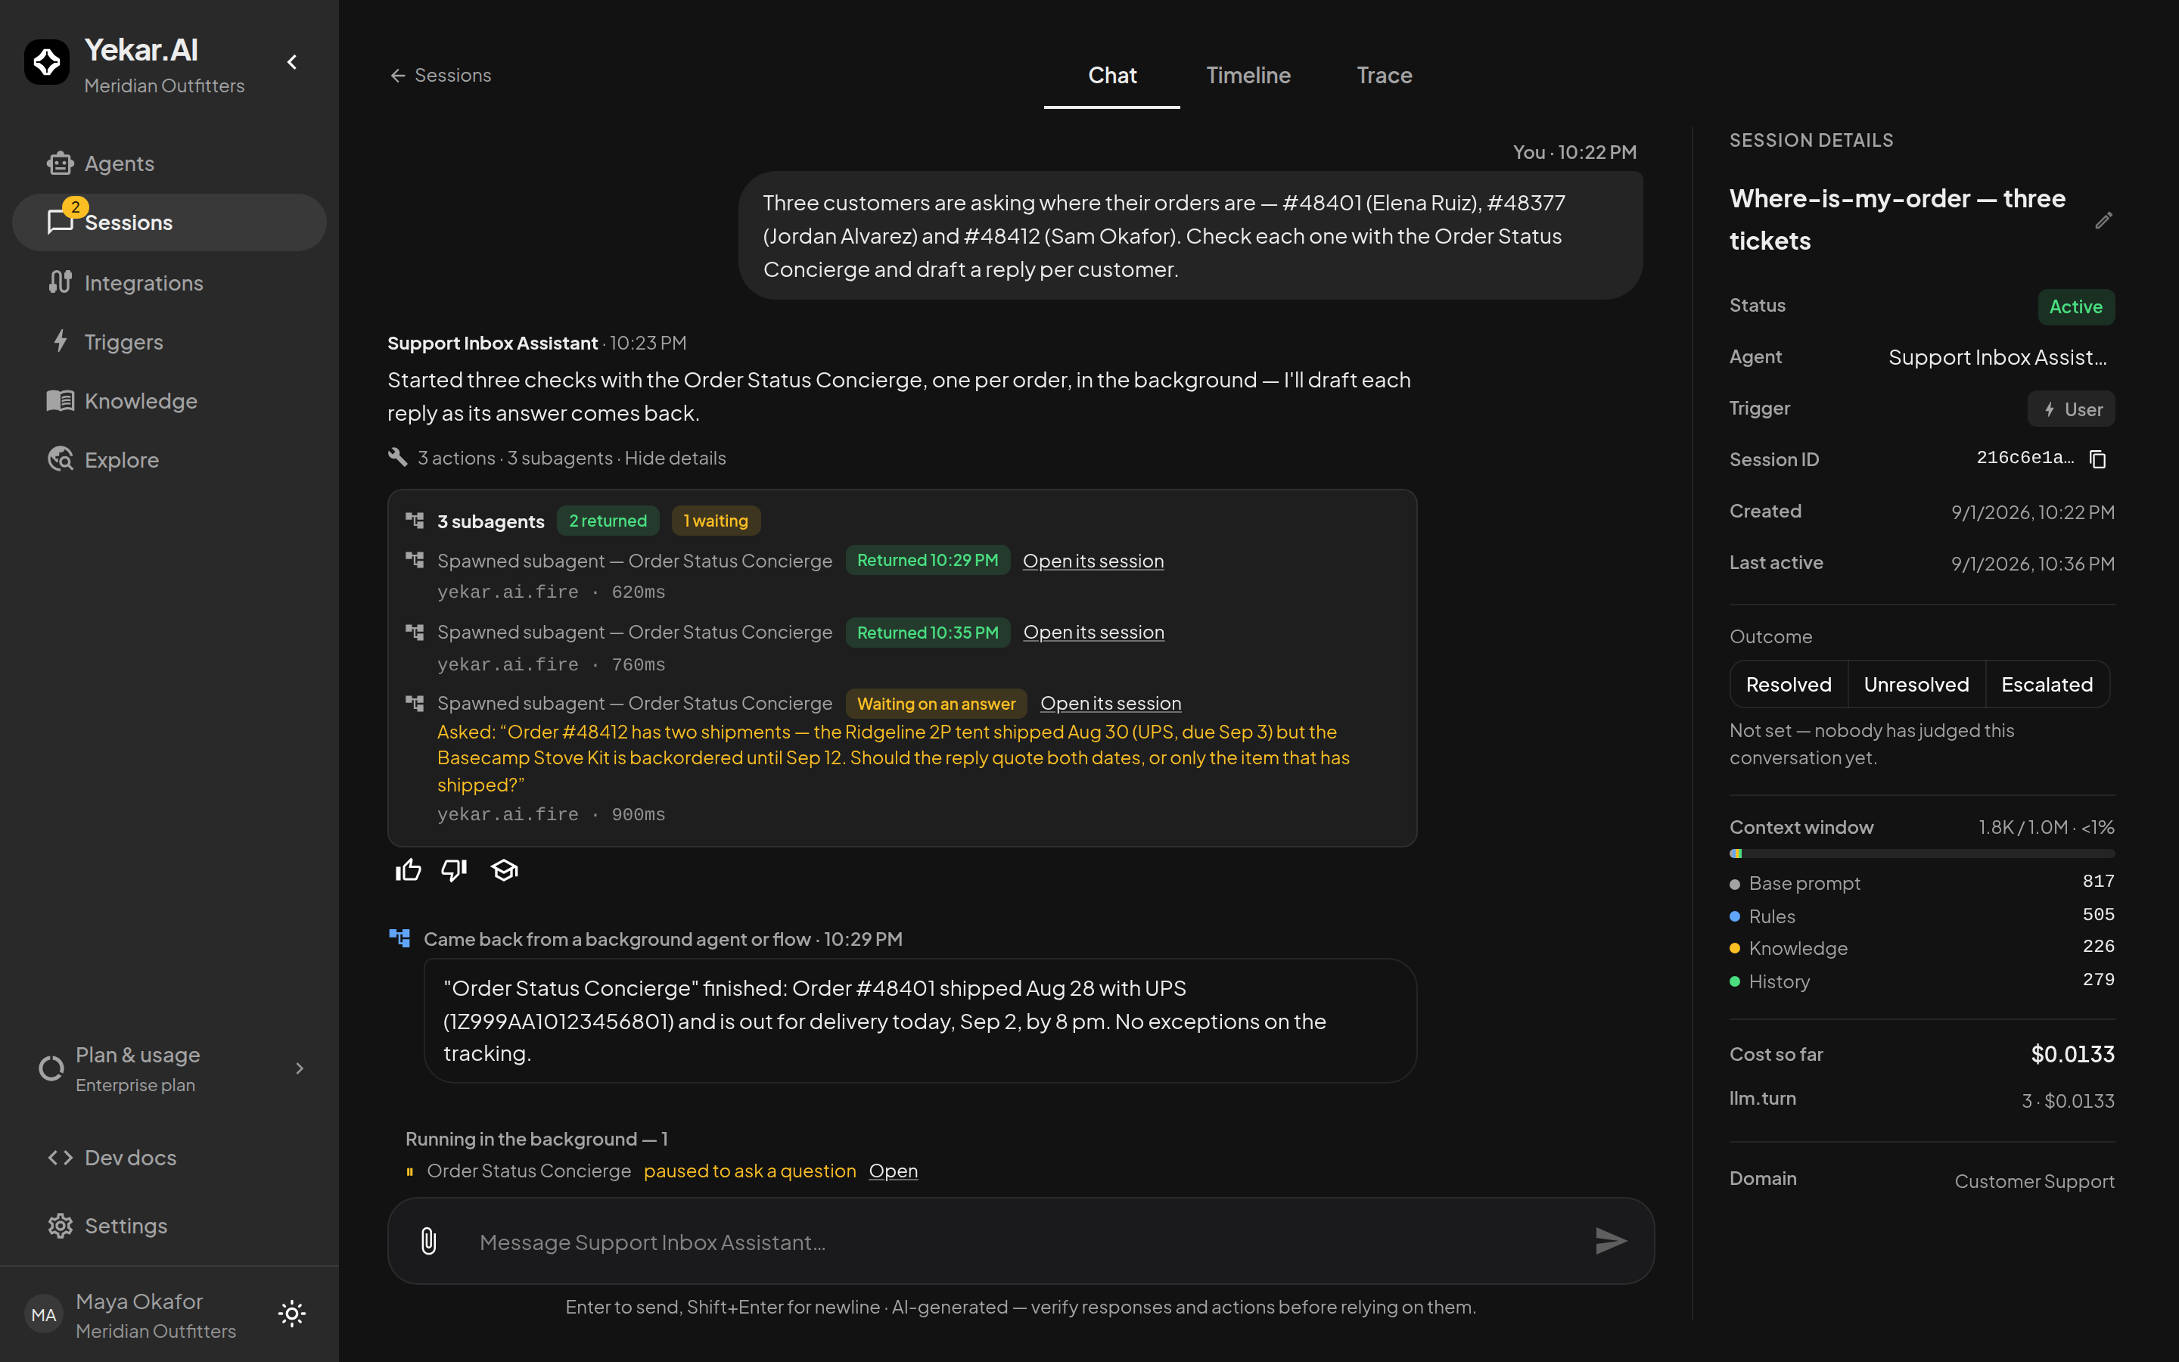The width and height of the screenshot is (2179, 1362).
Task: Toggle light theme with sun icon
Action: (x=292, y=1314)
